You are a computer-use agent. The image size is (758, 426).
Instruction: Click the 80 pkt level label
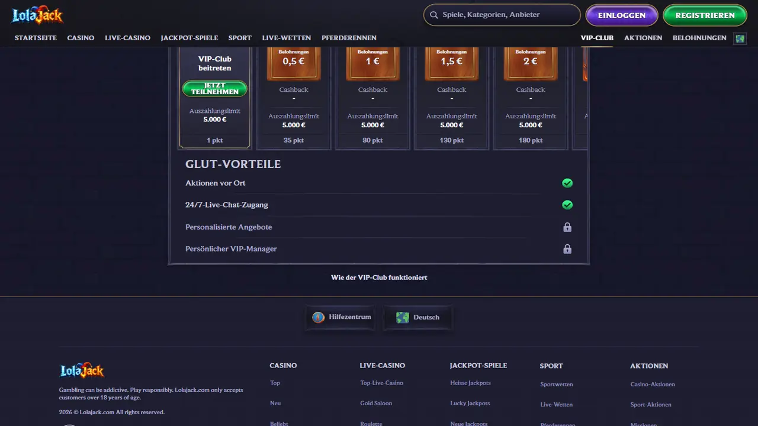(x=372, y=140)
